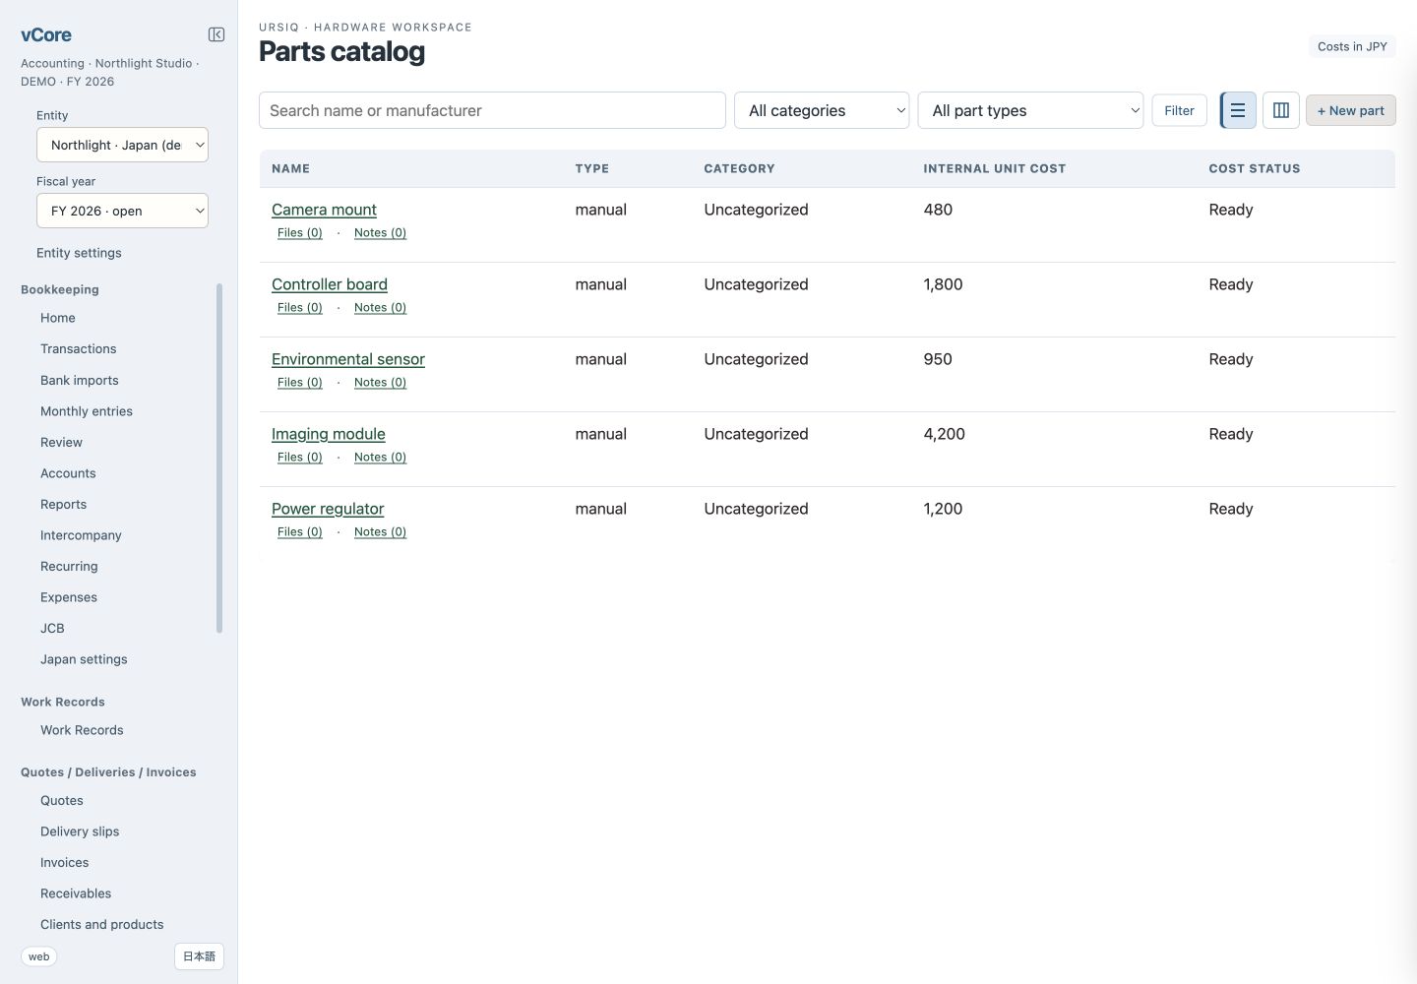The width and height of the screenshot is (1417, 984).
Task: Open the Entity dropdown
Action: [122, 145]
